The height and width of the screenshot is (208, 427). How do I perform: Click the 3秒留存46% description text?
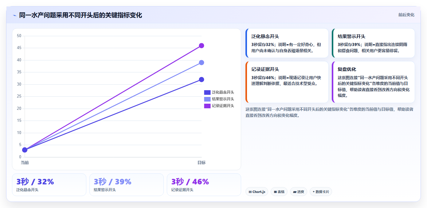pos(287,80)
